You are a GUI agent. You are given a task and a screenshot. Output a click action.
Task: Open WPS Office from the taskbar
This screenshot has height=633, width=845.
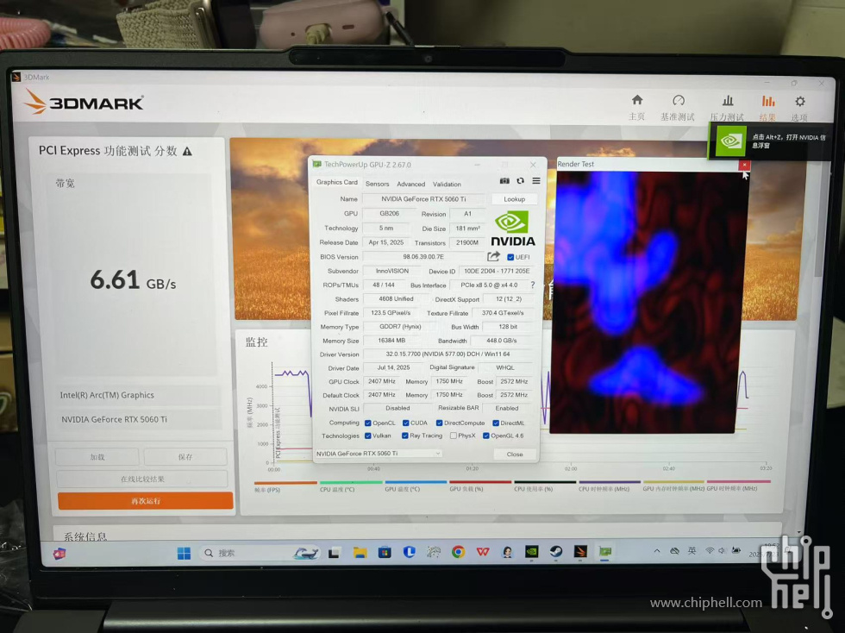[483, 552]
